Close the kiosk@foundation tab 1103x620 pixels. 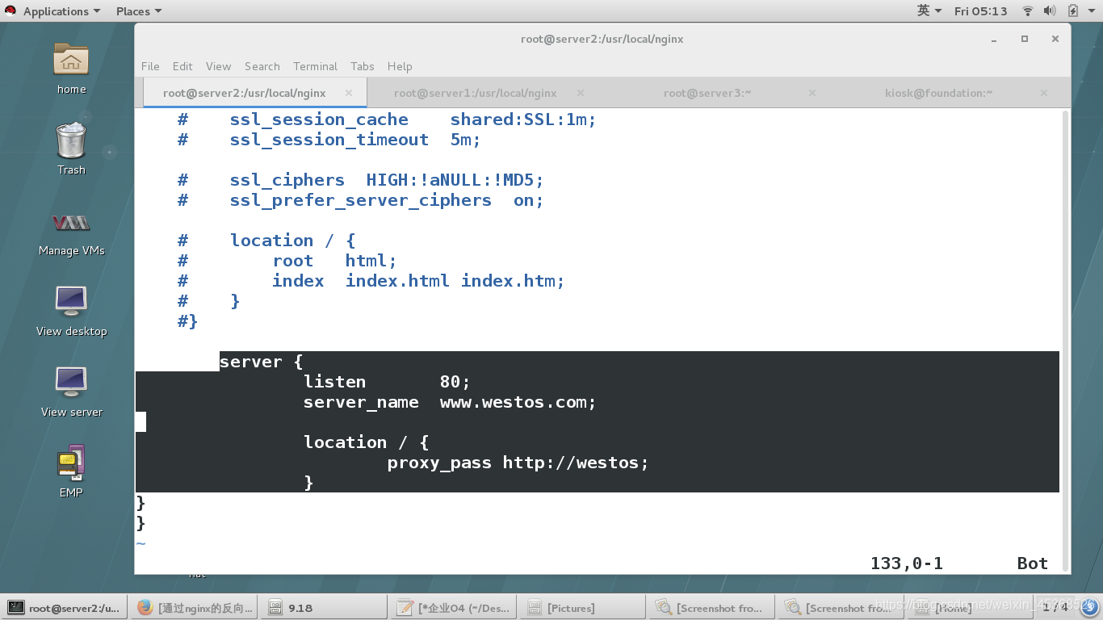click(1044, 93)
